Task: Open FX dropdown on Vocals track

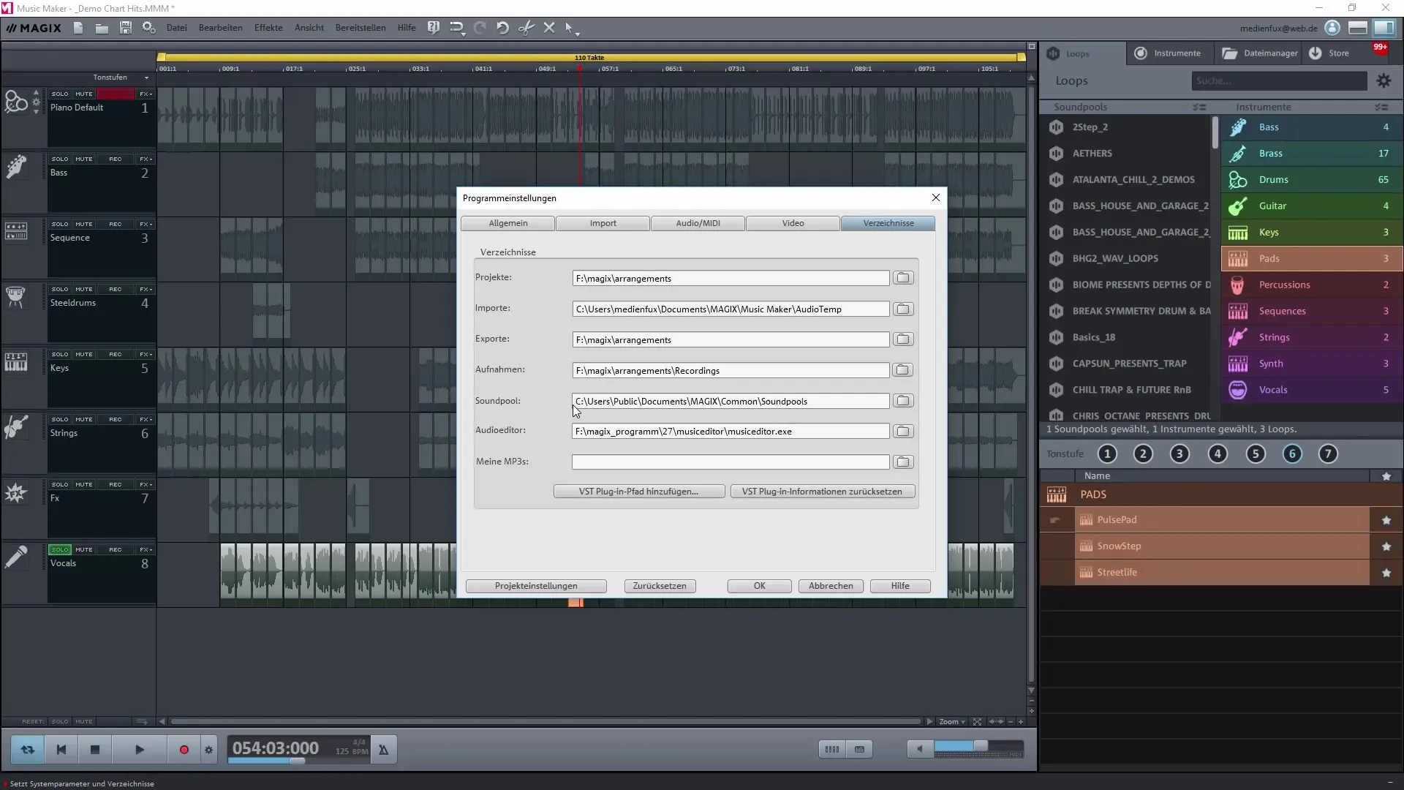Action: pos(146,549)
